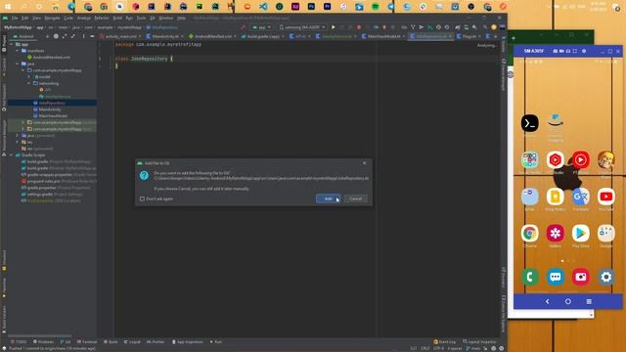
Task: Select MainActivity in the project tree
Action: coord(50,110)
